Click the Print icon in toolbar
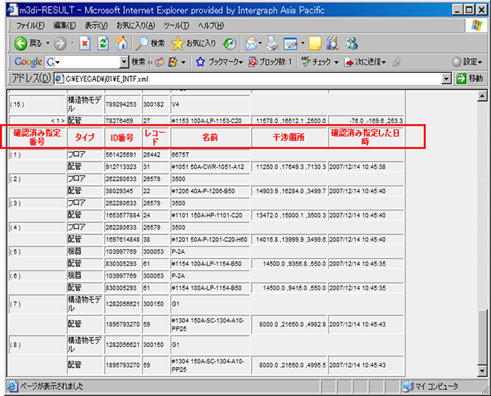The height and width of the screenshot is (396, 491). 271,44
